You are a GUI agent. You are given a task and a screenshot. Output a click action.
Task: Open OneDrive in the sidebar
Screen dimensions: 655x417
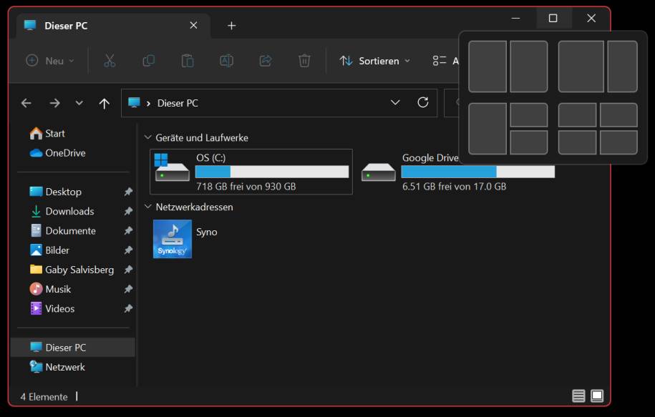pyautogui.click(x=58, y=153)
